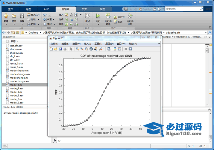Switch to the 绘图 (Plots) tab
Screen dimensions: 214x150
coord(28,9)
